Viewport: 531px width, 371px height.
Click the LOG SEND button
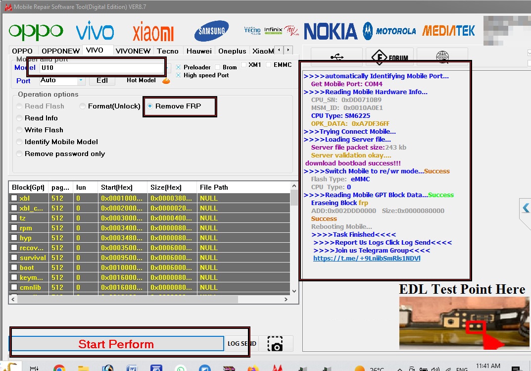(x=242, y=344)
